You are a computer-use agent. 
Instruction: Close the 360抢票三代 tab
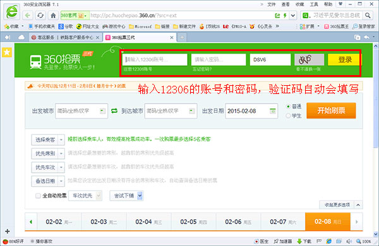coord(171,37)
